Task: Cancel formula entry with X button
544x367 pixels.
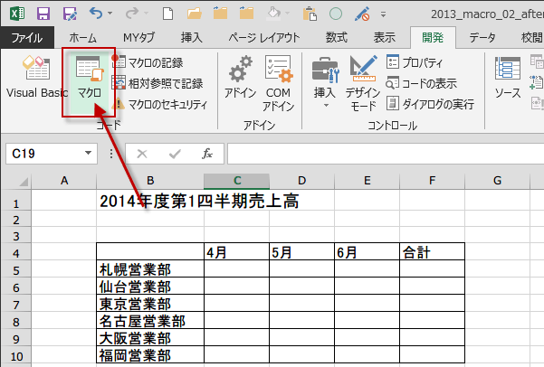Action: pyautogui.click(x=141, y=154)
